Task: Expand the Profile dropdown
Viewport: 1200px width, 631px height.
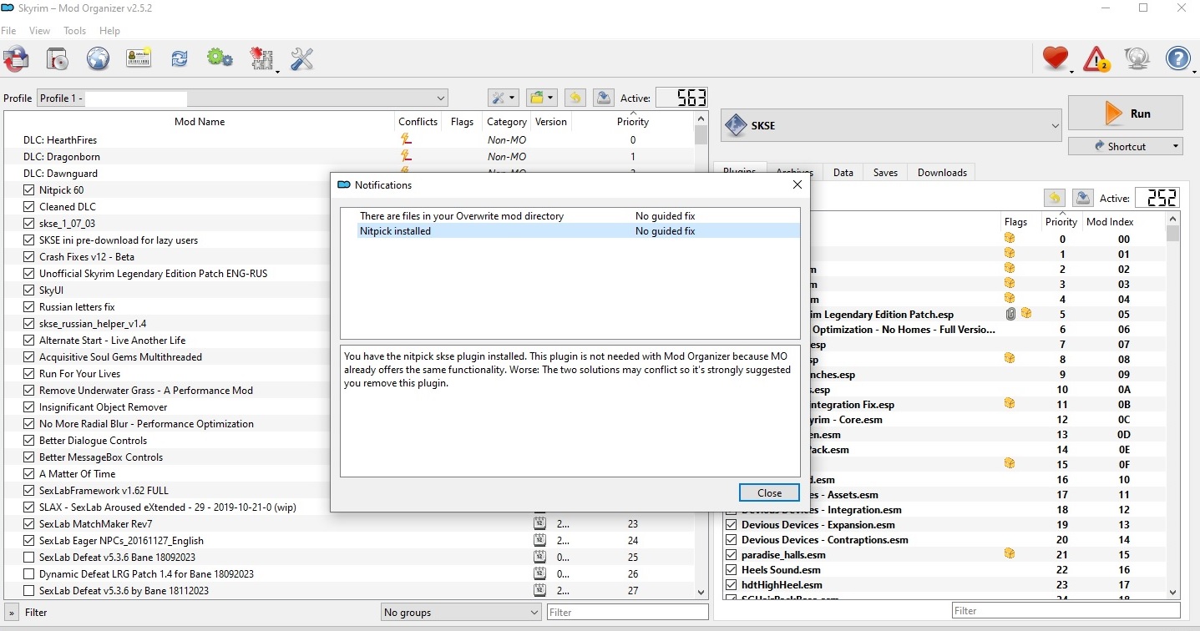Action: pos(441,98)
